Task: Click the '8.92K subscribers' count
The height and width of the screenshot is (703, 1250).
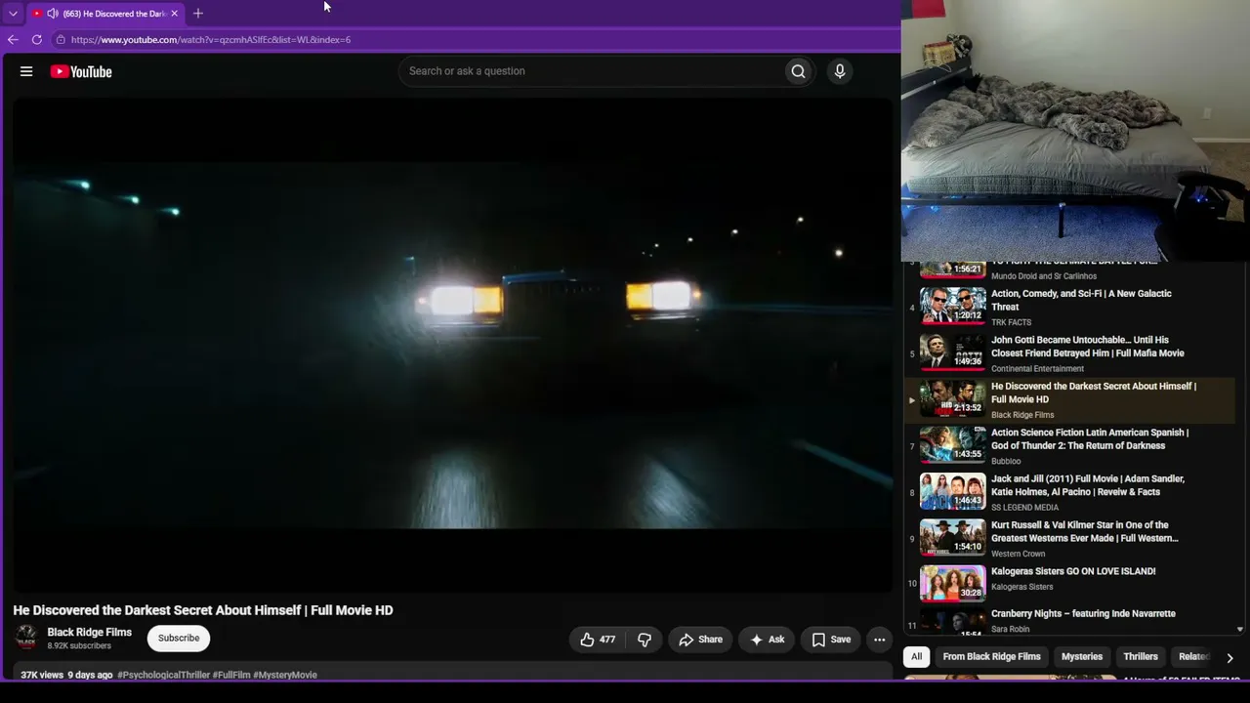Action: (79, 646)
